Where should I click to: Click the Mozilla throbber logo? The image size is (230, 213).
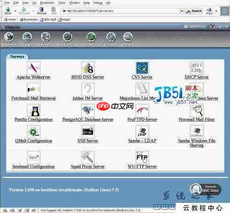click(x=224, y=11)
